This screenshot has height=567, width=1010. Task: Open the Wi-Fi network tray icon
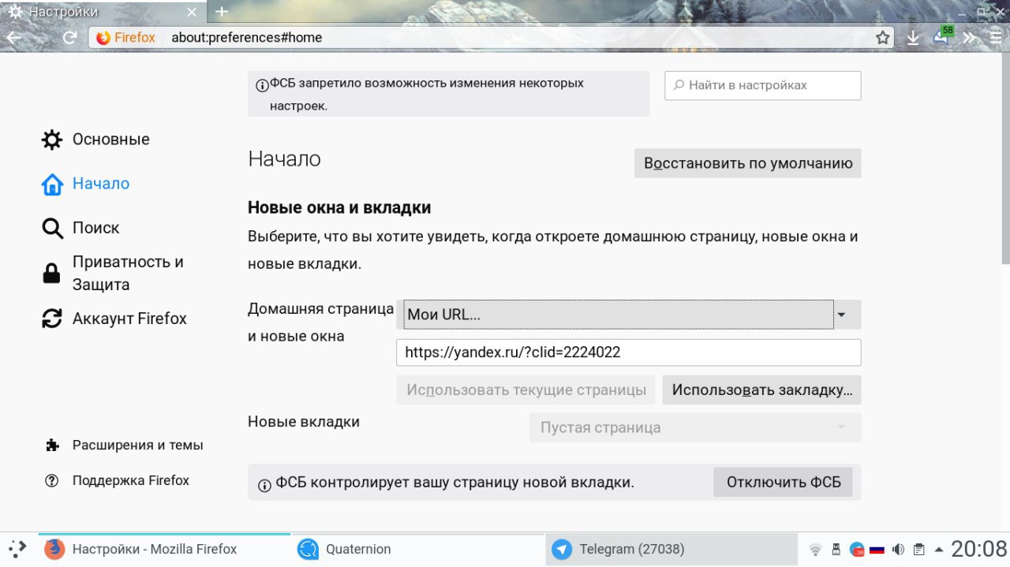[816, 550]
